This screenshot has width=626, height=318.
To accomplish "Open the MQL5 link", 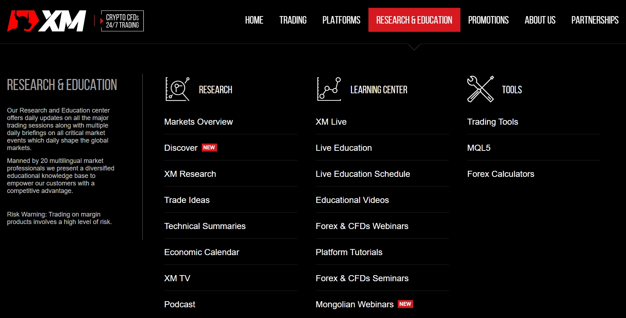I will click(x=479, y=148).
